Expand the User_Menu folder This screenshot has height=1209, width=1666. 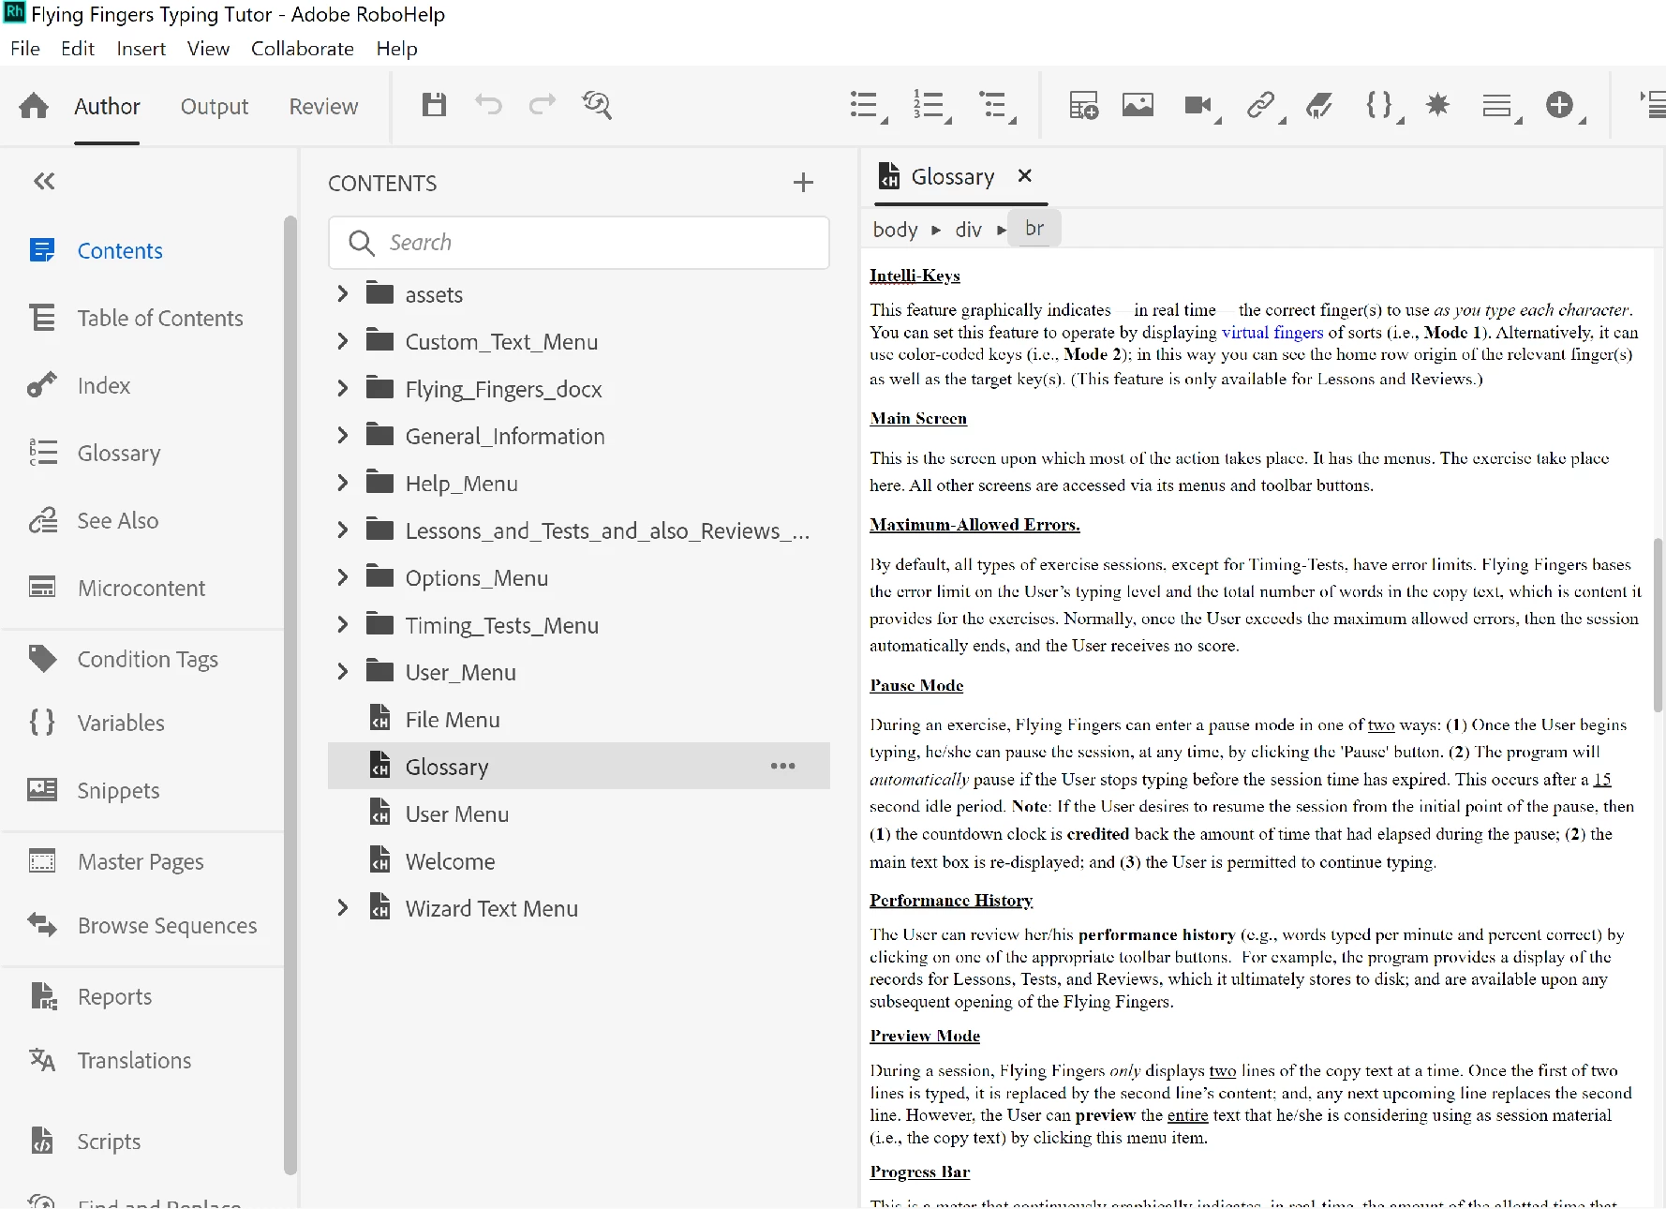(342, 672)
